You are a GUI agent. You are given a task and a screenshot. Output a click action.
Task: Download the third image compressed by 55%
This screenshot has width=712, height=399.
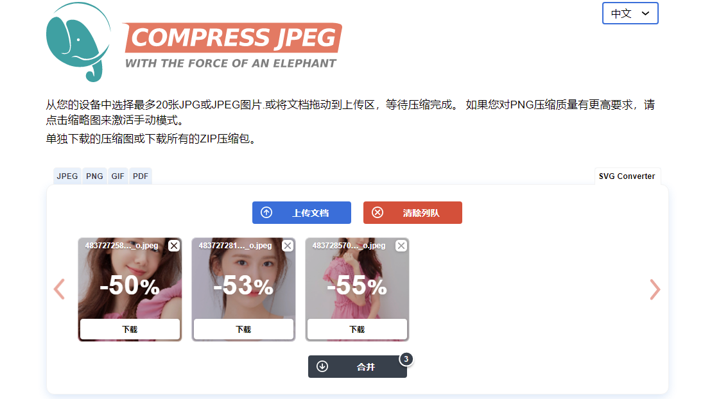click(357, 329)
